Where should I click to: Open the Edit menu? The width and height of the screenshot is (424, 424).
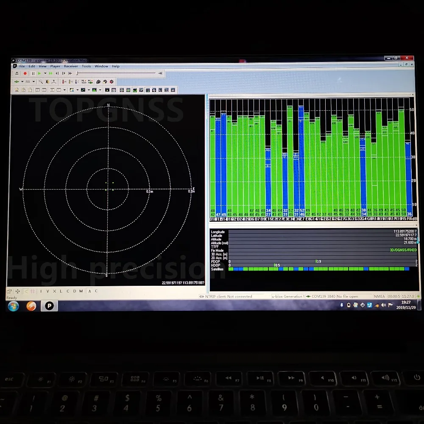32,66
